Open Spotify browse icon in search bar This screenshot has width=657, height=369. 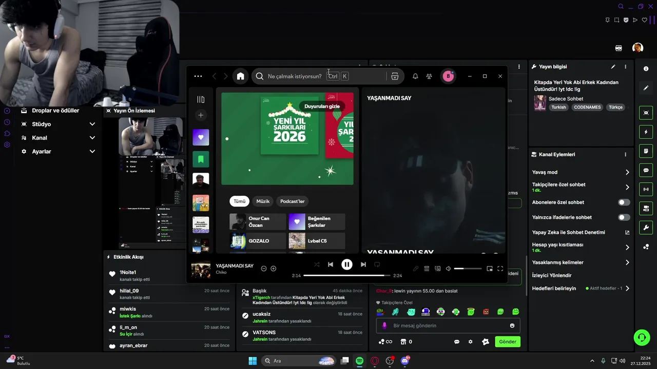(395, 76)
